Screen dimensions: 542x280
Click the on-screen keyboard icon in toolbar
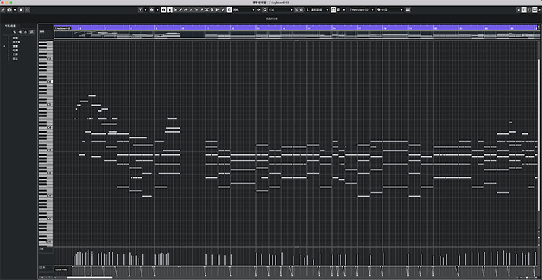(408, 10)
